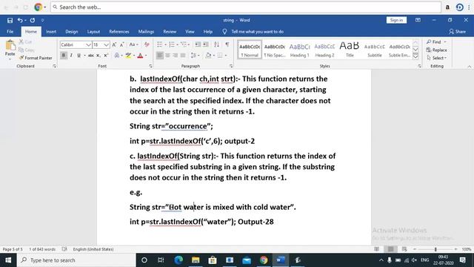Decrease font size with Shrink Font
This screenshot has width=474, height=267.
click(121, 44)
